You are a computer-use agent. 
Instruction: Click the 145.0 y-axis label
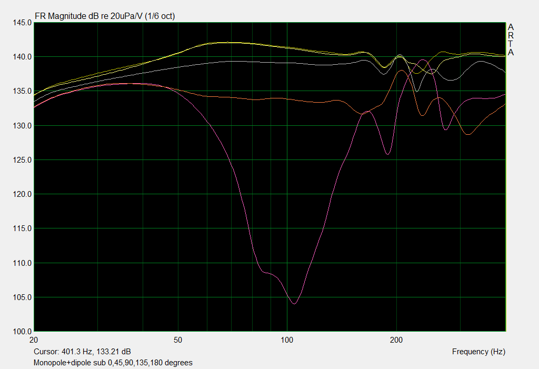click(22, 23)
